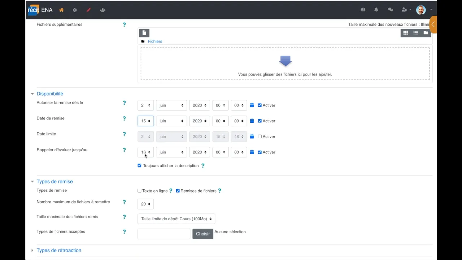Viewport: 462px width, 260px height.
Task: Open the users group icon in navbar
Action: pos(103,10)
